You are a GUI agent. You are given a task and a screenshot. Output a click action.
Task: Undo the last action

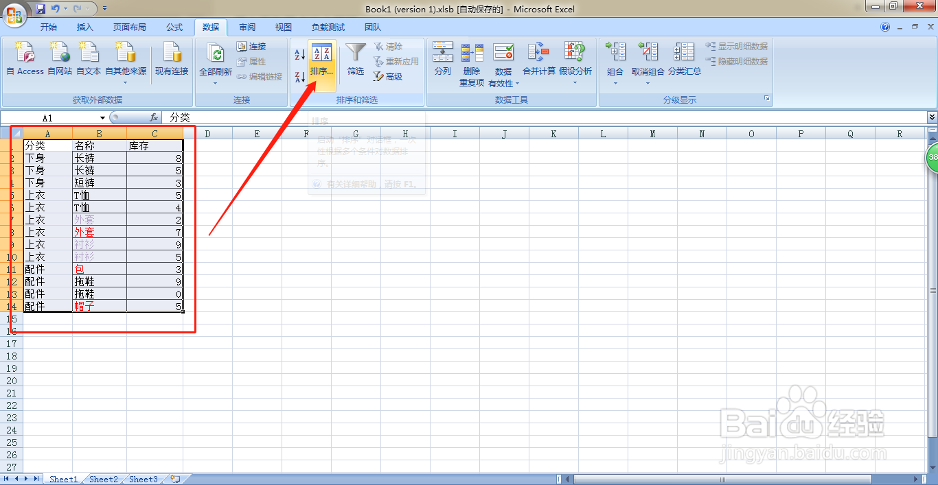click(55, 9)
